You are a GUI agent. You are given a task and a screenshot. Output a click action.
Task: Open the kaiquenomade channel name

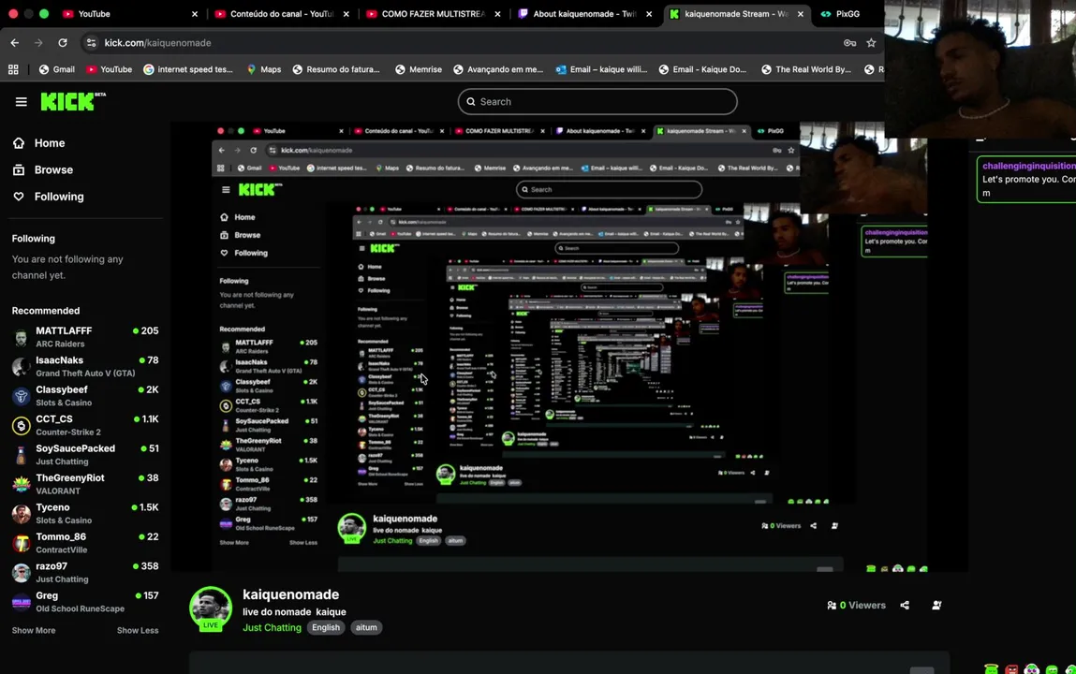(291, 594)
